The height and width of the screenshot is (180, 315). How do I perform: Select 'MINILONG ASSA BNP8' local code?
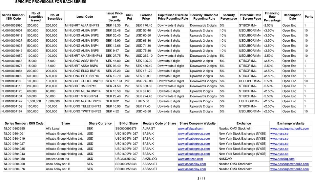tap(82, 61)
